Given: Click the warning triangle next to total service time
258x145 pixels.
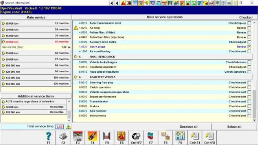Looking at the screenshot, I should pos(68,127).
